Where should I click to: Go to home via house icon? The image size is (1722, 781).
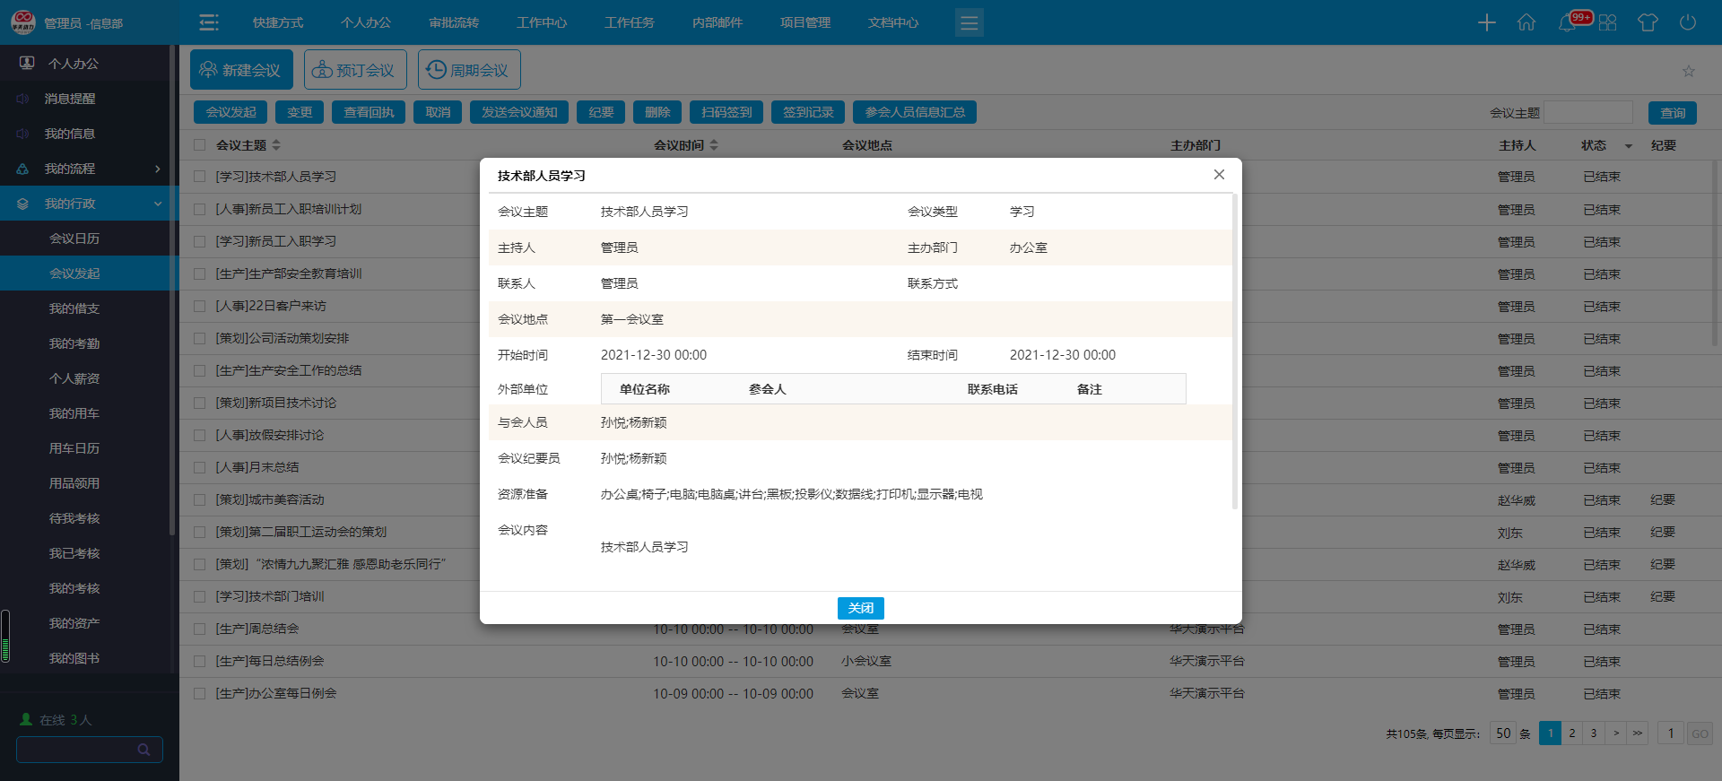[1526, 22]
